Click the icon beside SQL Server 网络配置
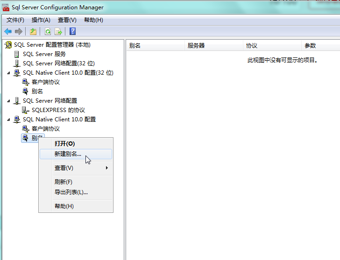This screenshot has width=340, height=260. [17, 101]
